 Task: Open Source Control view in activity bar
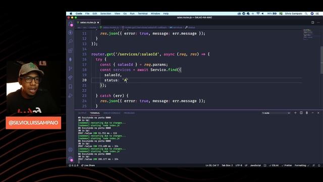71,69
